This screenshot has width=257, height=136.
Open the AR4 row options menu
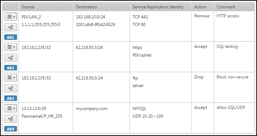click(x=10, y=108)
